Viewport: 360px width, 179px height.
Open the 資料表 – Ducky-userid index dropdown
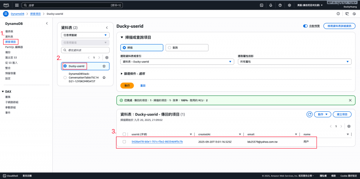[x=177, y=62]
